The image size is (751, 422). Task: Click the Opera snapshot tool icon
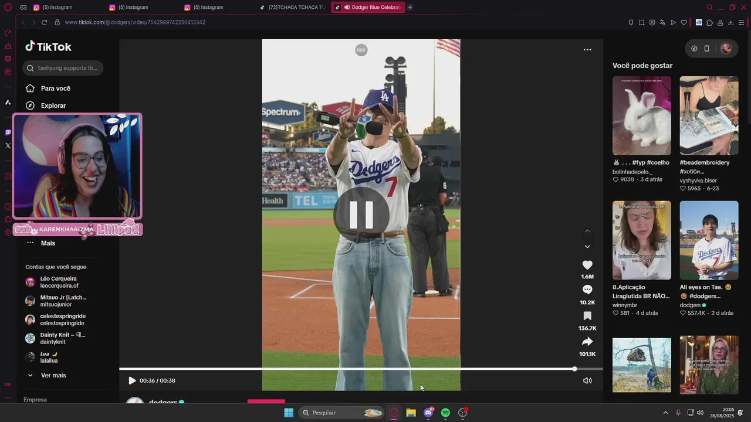coord(641,22)
